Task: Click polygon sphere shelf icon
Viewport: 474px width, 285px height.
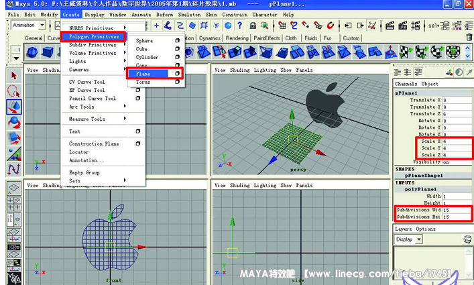Action: 32,52
